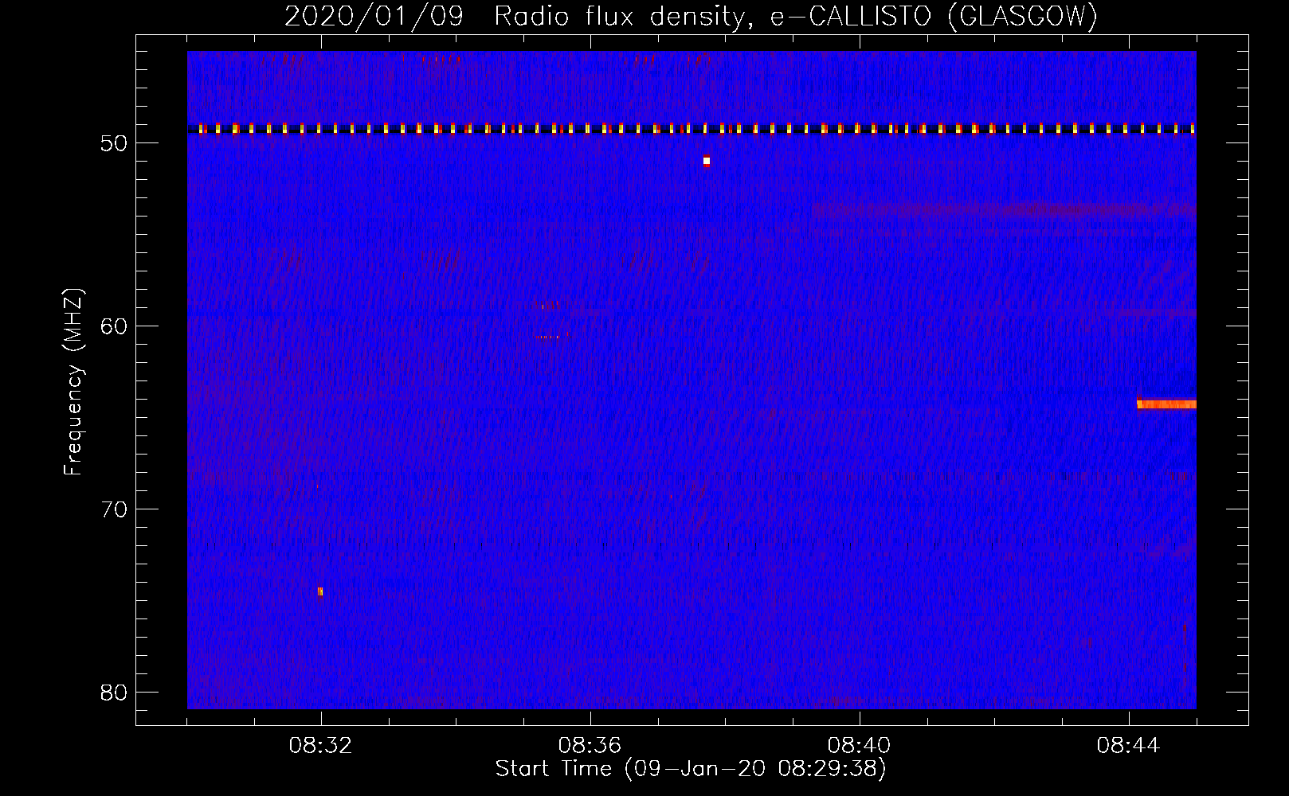Screen dimensions: 1289x796
Task: Click the 50 frequency tick label
Action: [x=115, y=143]
